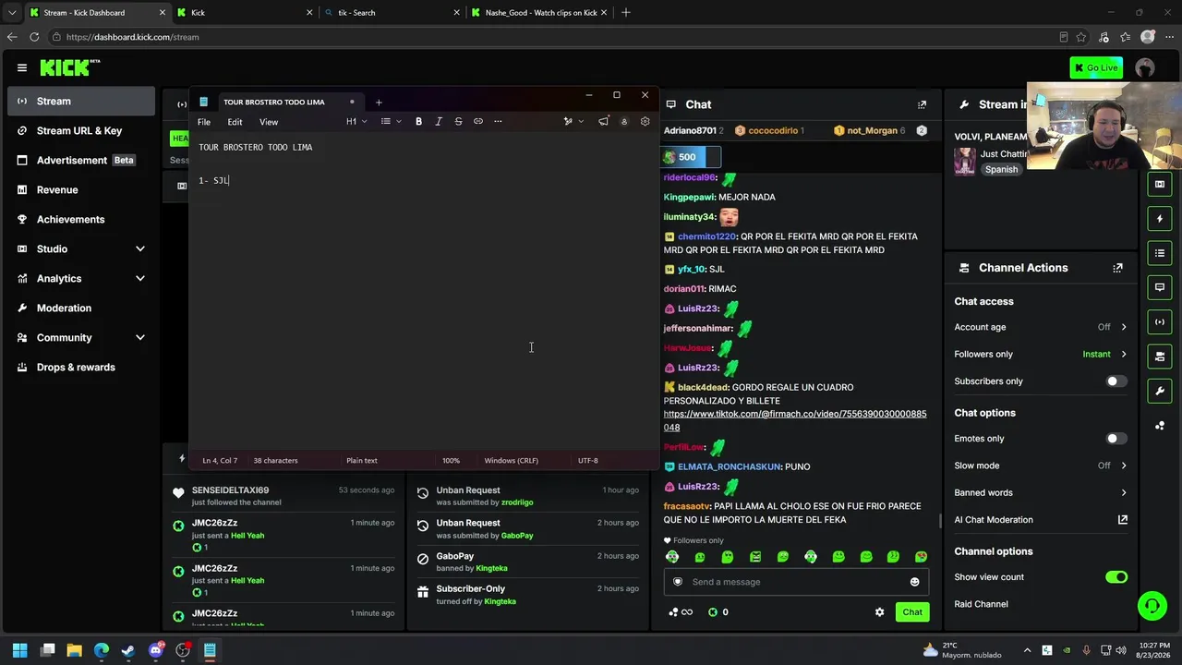Pop out the Chat panel
Screen dimensions: 1182x665
[x=922, y=104]
